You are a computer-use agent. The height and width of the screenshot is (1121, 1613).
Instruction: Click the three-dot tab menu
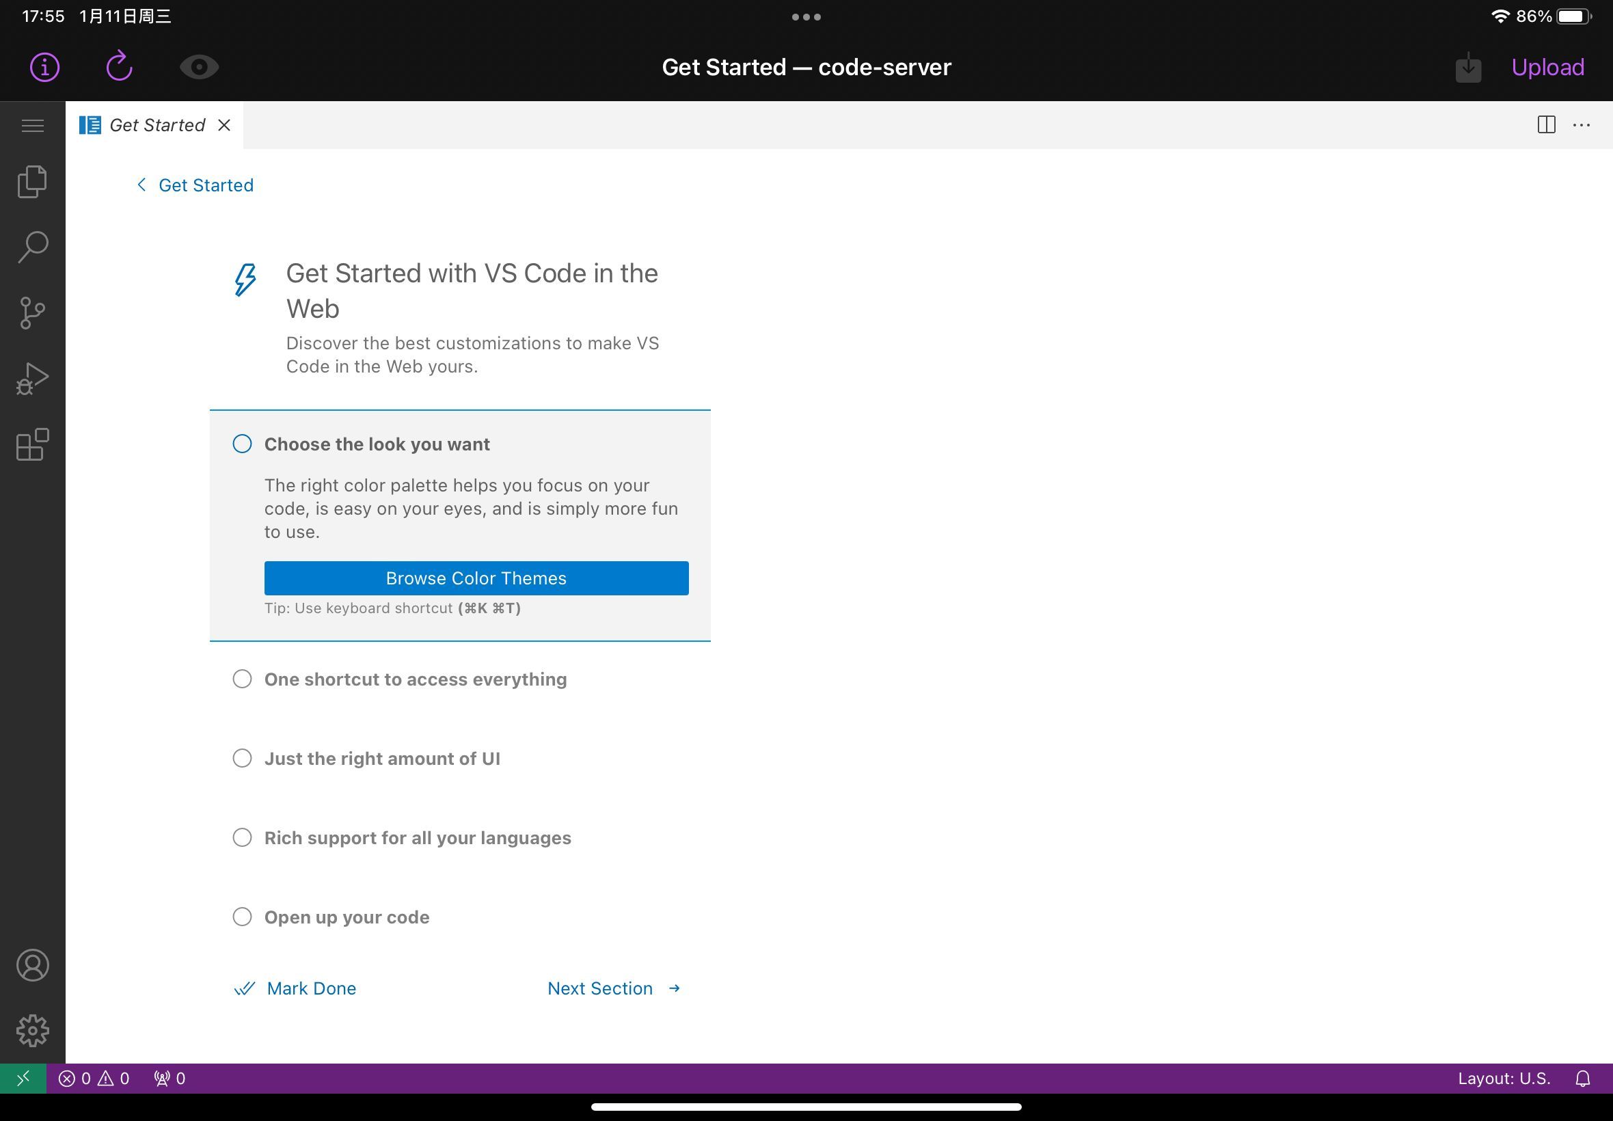pos(1584,122)
